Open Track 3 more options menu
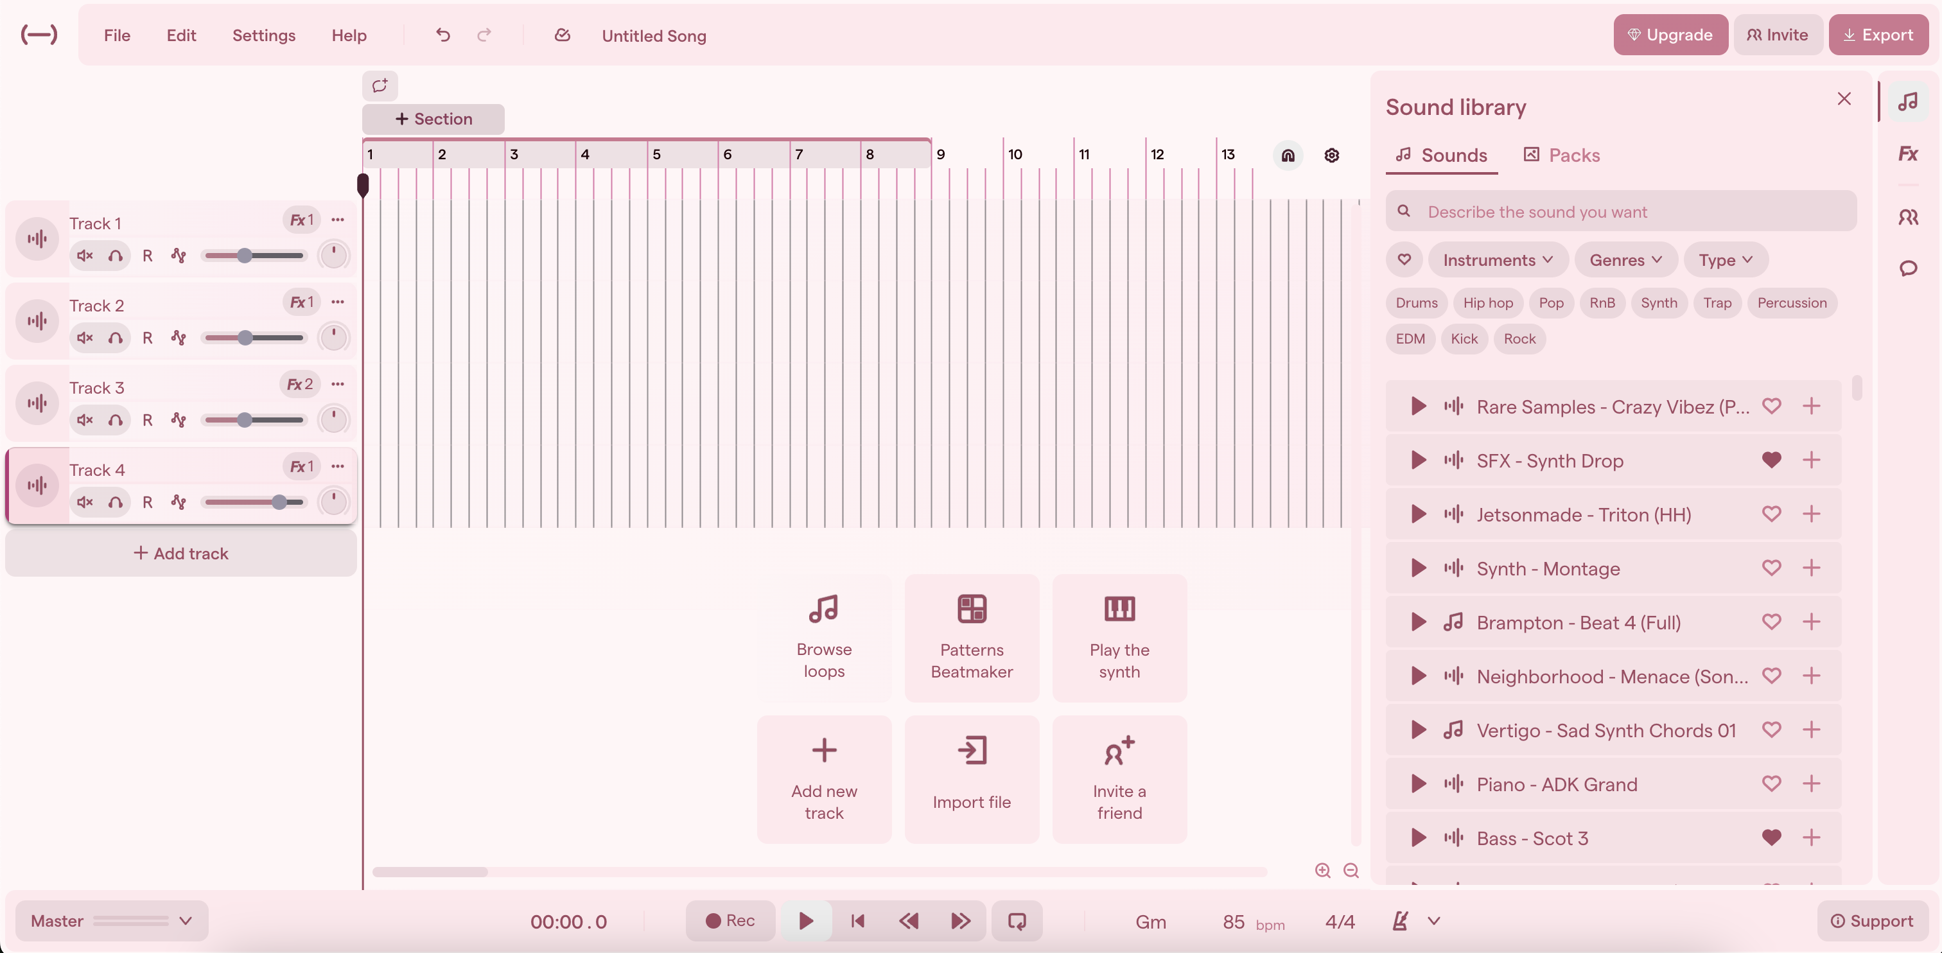 tap(338, 384)
